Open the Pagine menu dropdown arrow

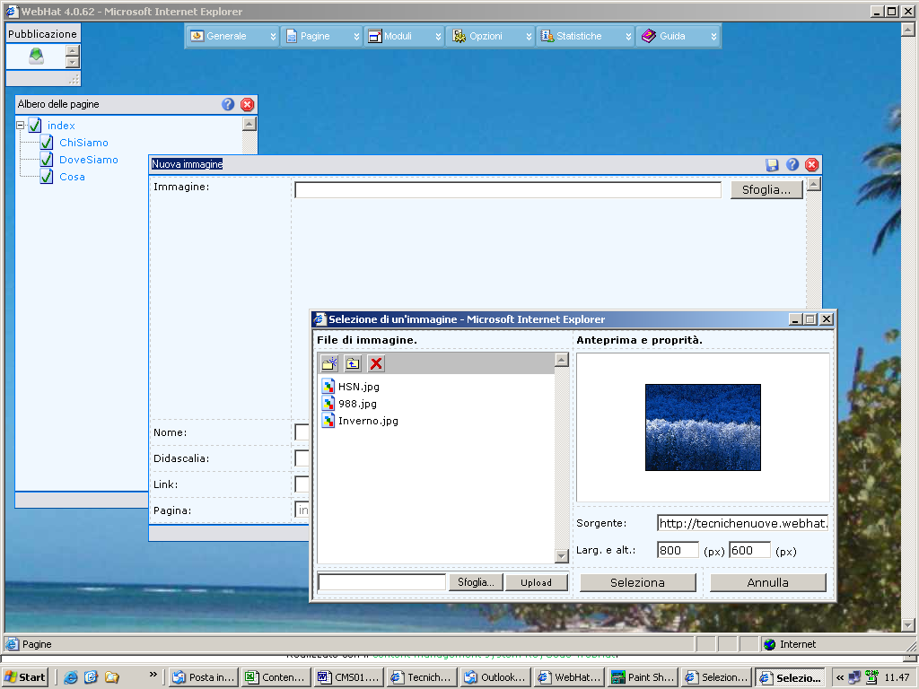tap(356, 36)
